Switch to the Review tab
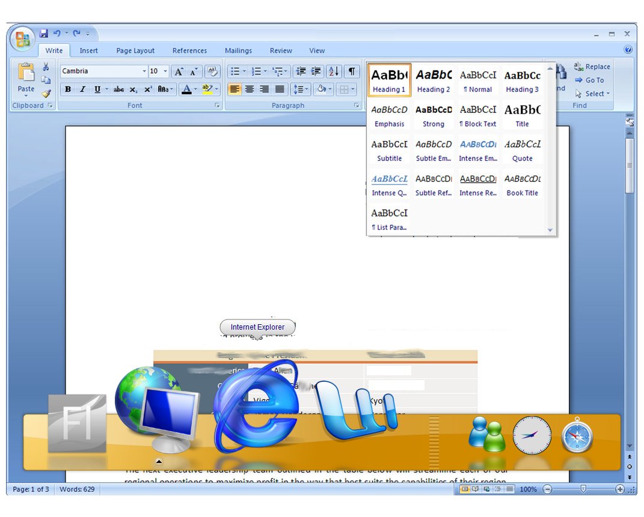The height and width of the screenshot is (517, 644). pos(281,51)
